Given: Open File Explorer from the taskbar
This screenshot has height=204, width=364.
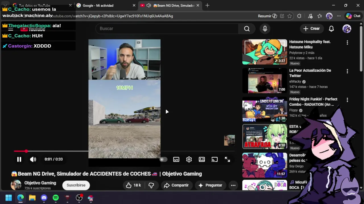Looking at the screenshot, I should (x=32, y=198).
